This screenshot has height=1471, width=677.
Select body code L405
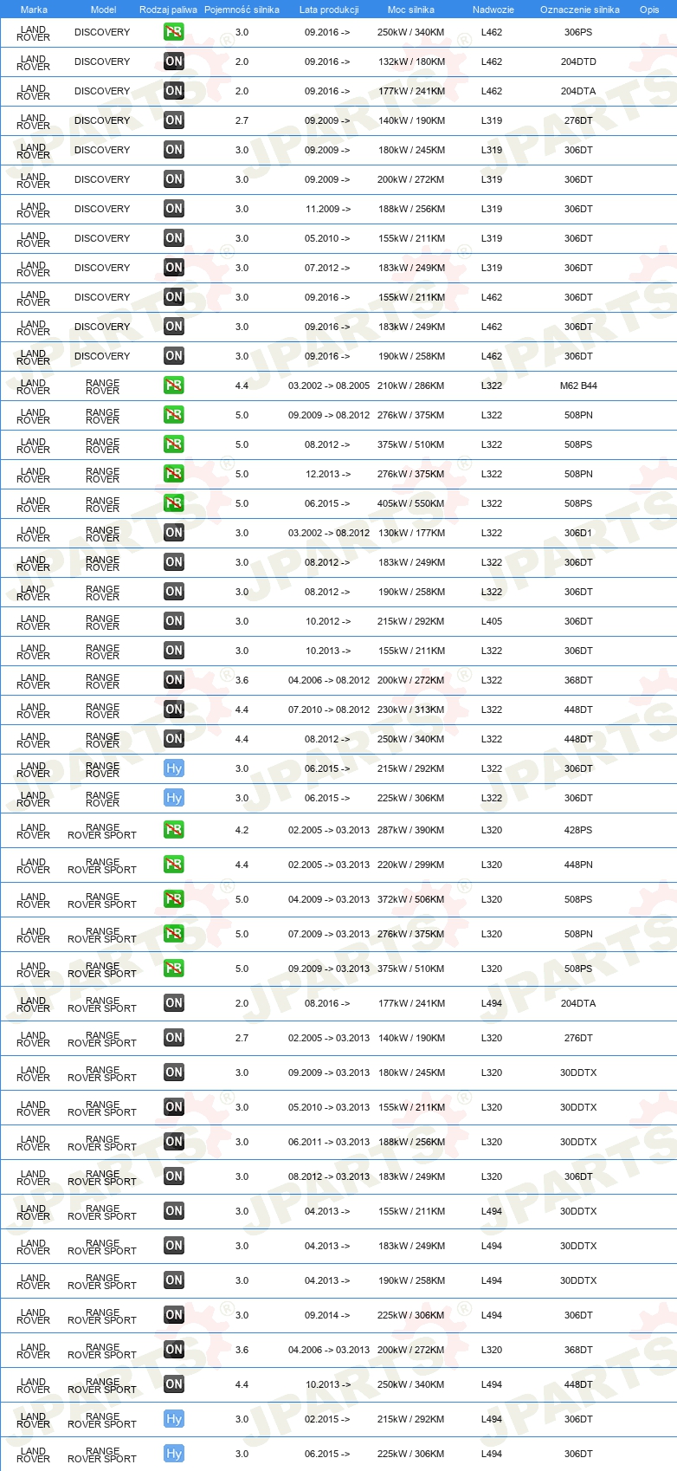tap(492, 621)
